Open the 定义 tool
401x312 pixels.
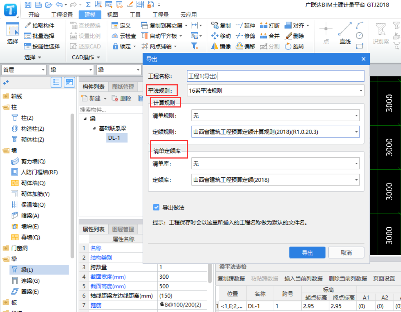[x=121, y=25]
